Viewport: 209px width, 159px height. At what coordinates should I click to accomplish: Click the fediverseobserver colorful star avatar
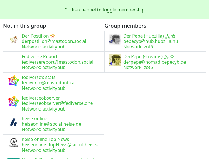click(14, 101)
